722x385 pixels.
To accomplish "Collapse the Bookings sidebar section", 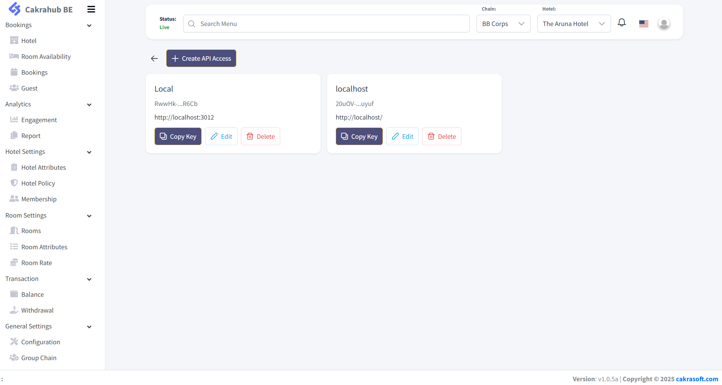I will click(x=89, y=25).
